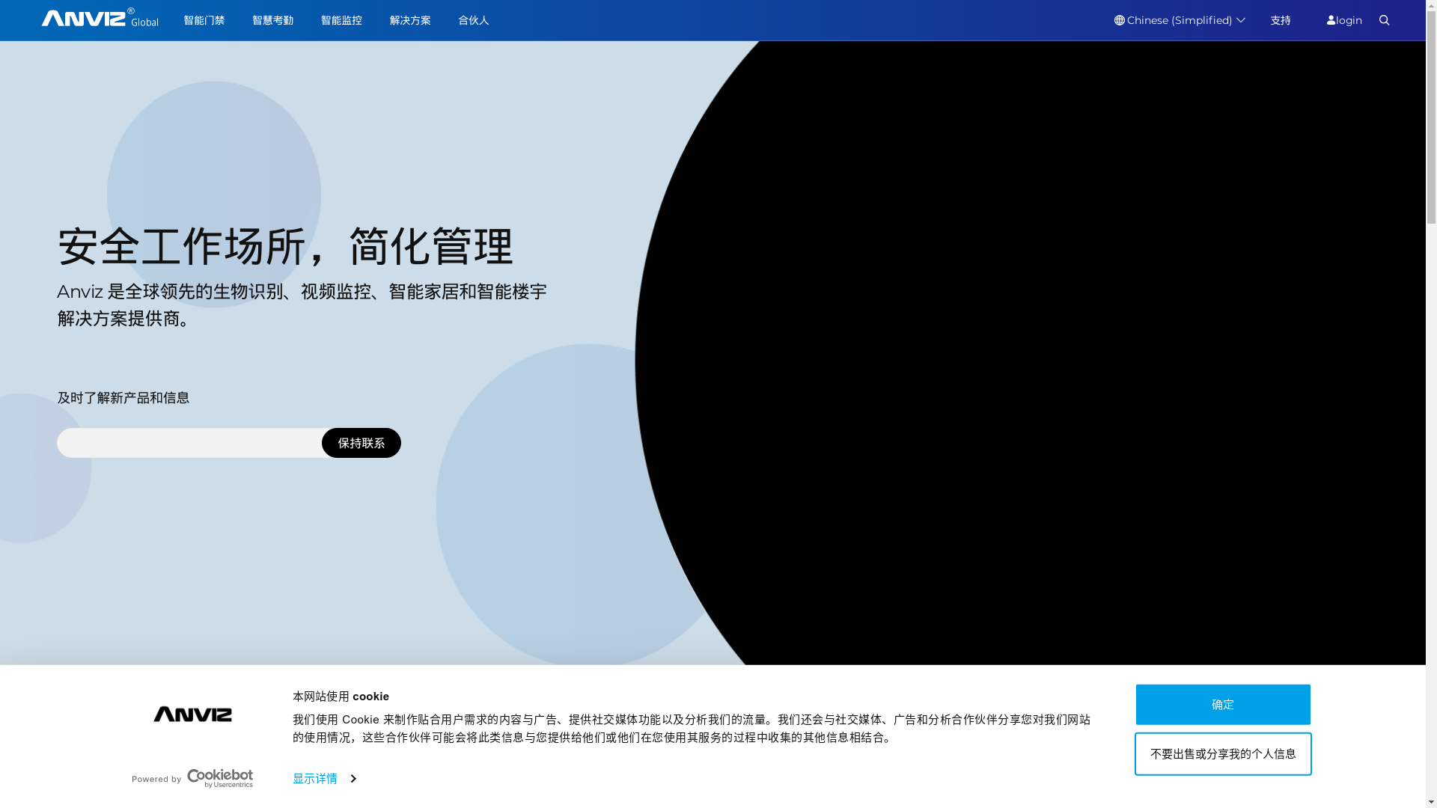Expand the Chinese (Simplified) language dropdown
Image resolution: width=1437 pixels, height=808 pixels.
[1180, 20]
